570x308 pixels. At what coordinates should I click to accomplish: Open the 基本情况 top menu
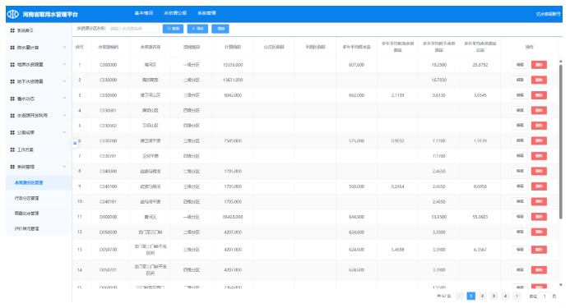click(x=144, y=13)
